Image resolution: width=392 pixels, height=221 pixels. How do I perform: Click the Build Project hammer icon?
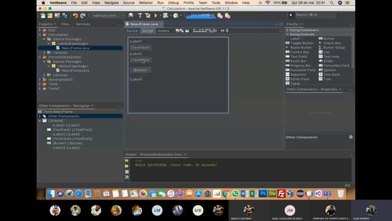pyautogui.click(x=140, y=16)
